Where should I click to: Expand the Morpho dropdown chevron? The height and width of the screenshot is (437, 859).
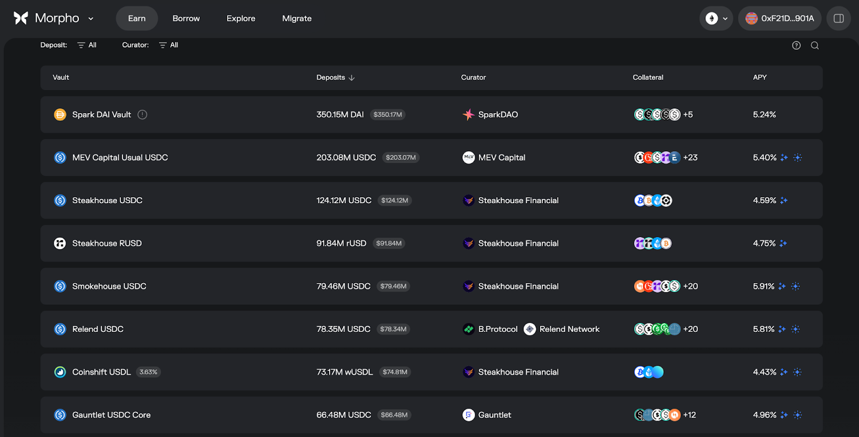(x=91, y=19)
